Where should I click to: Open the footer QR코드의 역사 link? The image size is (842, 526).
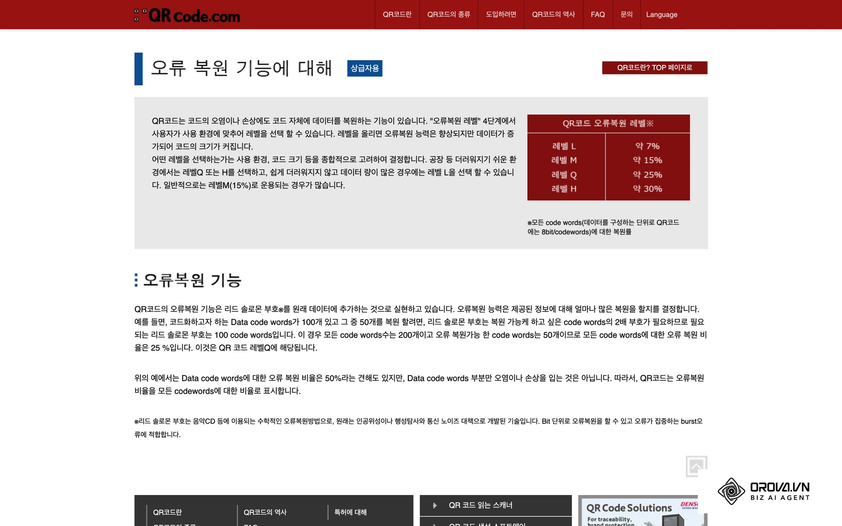coord(265,512)
